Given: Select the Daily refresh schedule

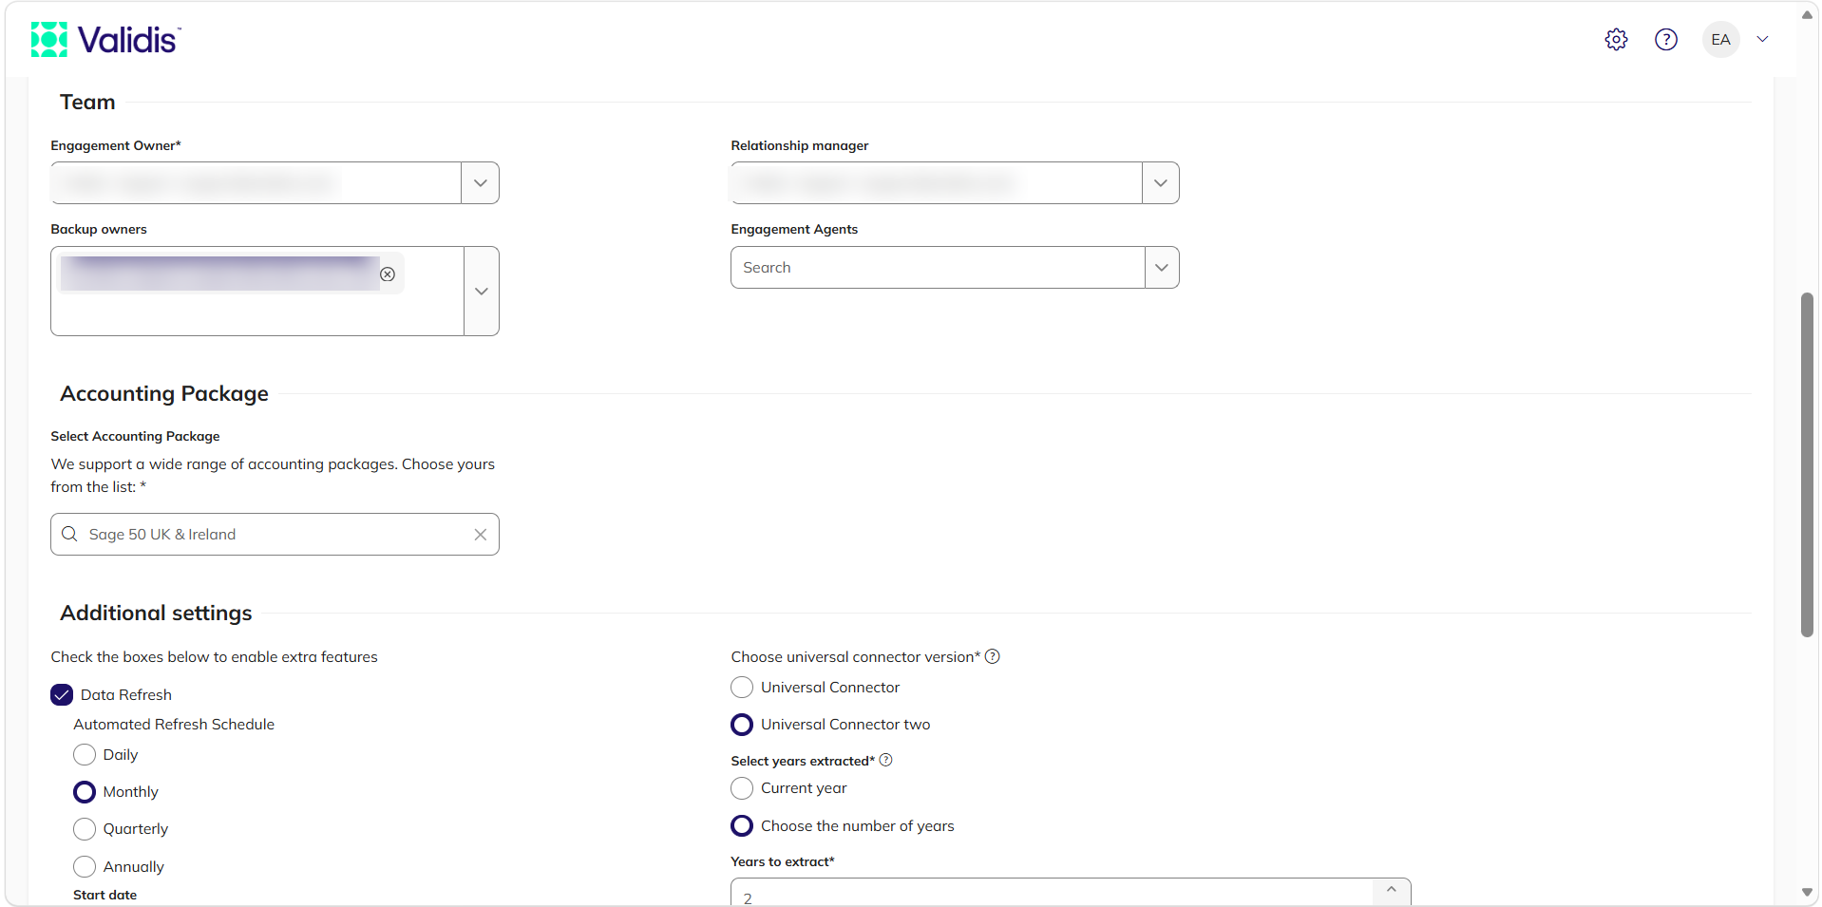Looking at the screenshot, I should (85, 754).
